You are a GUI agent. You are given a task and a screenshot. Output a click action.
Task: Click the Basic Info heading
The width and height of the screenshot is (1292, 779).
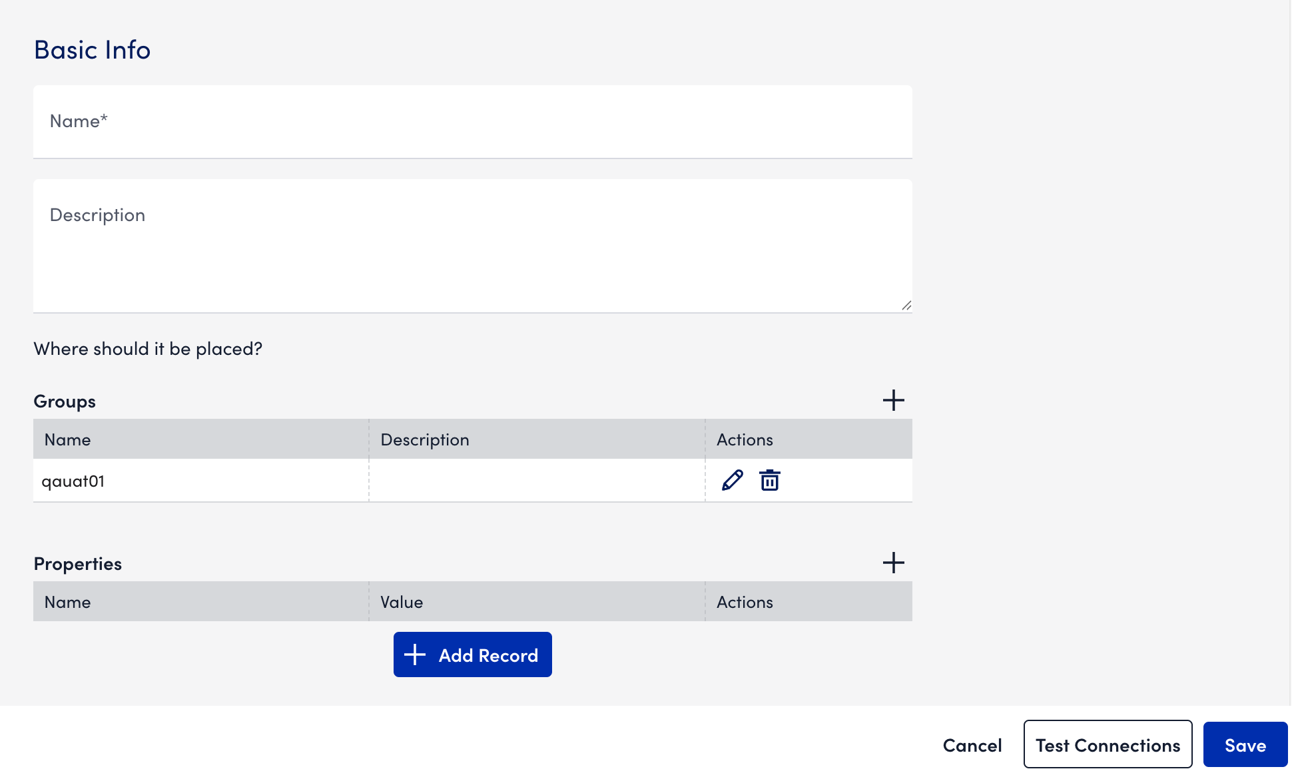[x=93, y=50]
